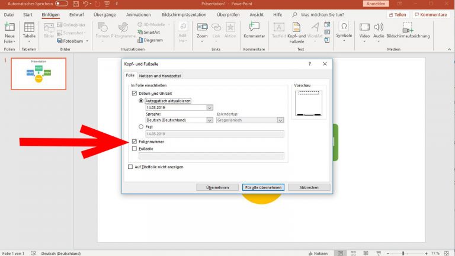Click the Abbrechen button
Screen dimensions: 455x256
309,187
